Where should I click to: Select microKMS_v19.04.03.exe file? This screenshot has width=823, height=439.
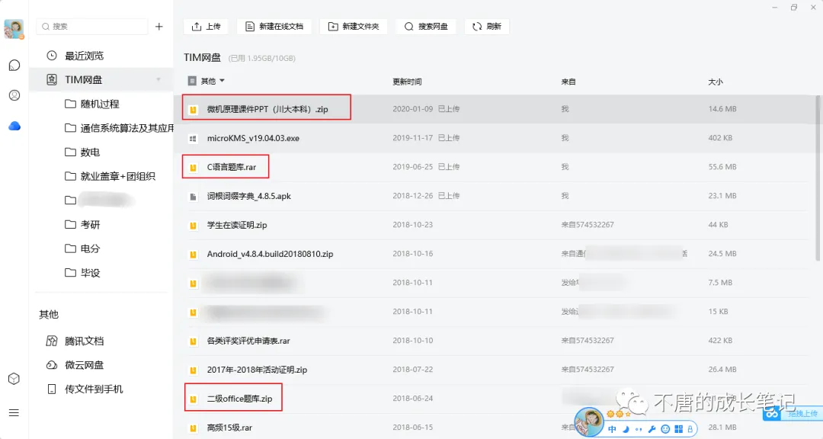(253, 138)
